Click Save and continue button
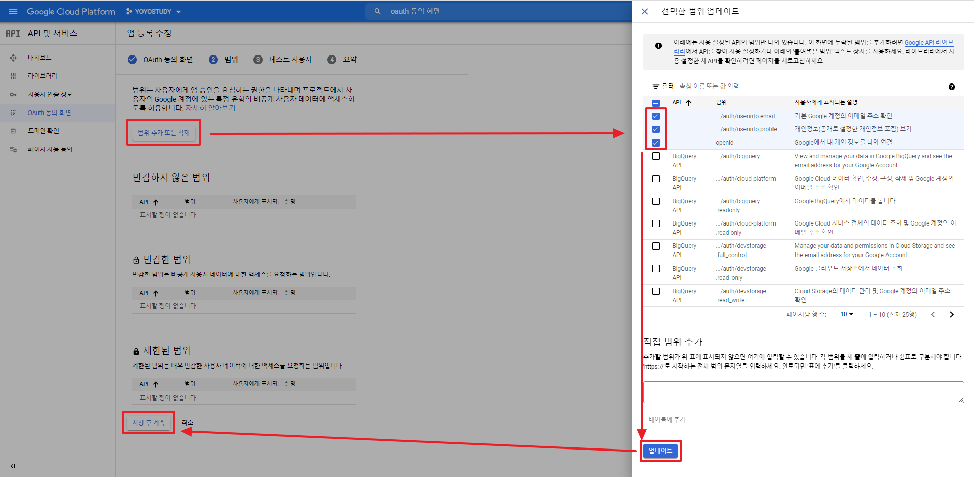This screenshot has height=477, width=974. tap(149, 423)
